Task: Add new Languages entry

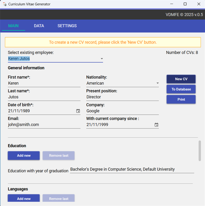Action: pyautogui.click(x=24, y=198)
